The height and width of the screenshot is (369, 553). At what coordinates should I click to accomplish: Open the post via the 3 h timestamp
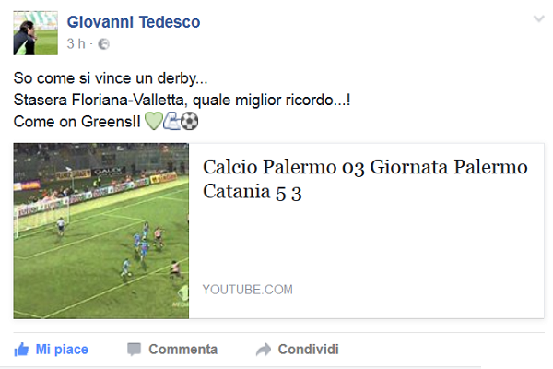point(76,43)
